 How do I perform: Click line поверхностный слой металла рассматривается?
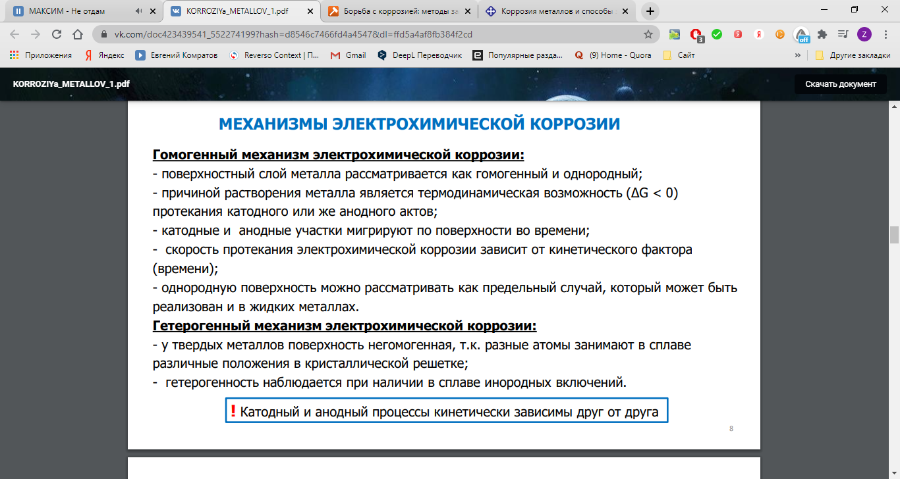point(397,174)
